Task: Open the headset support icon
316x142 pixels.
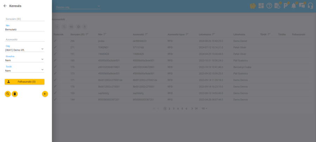Action: click(x=310, y=6)
